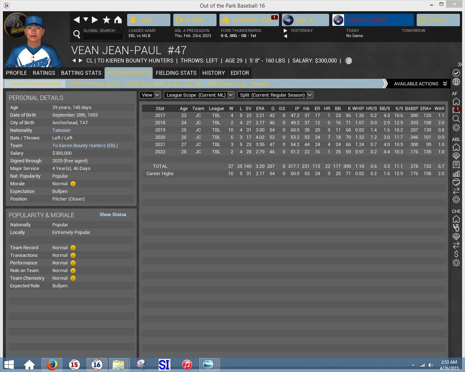
Task: Select the 2023 Pitching Splits sub-tab
Action: 95,84
